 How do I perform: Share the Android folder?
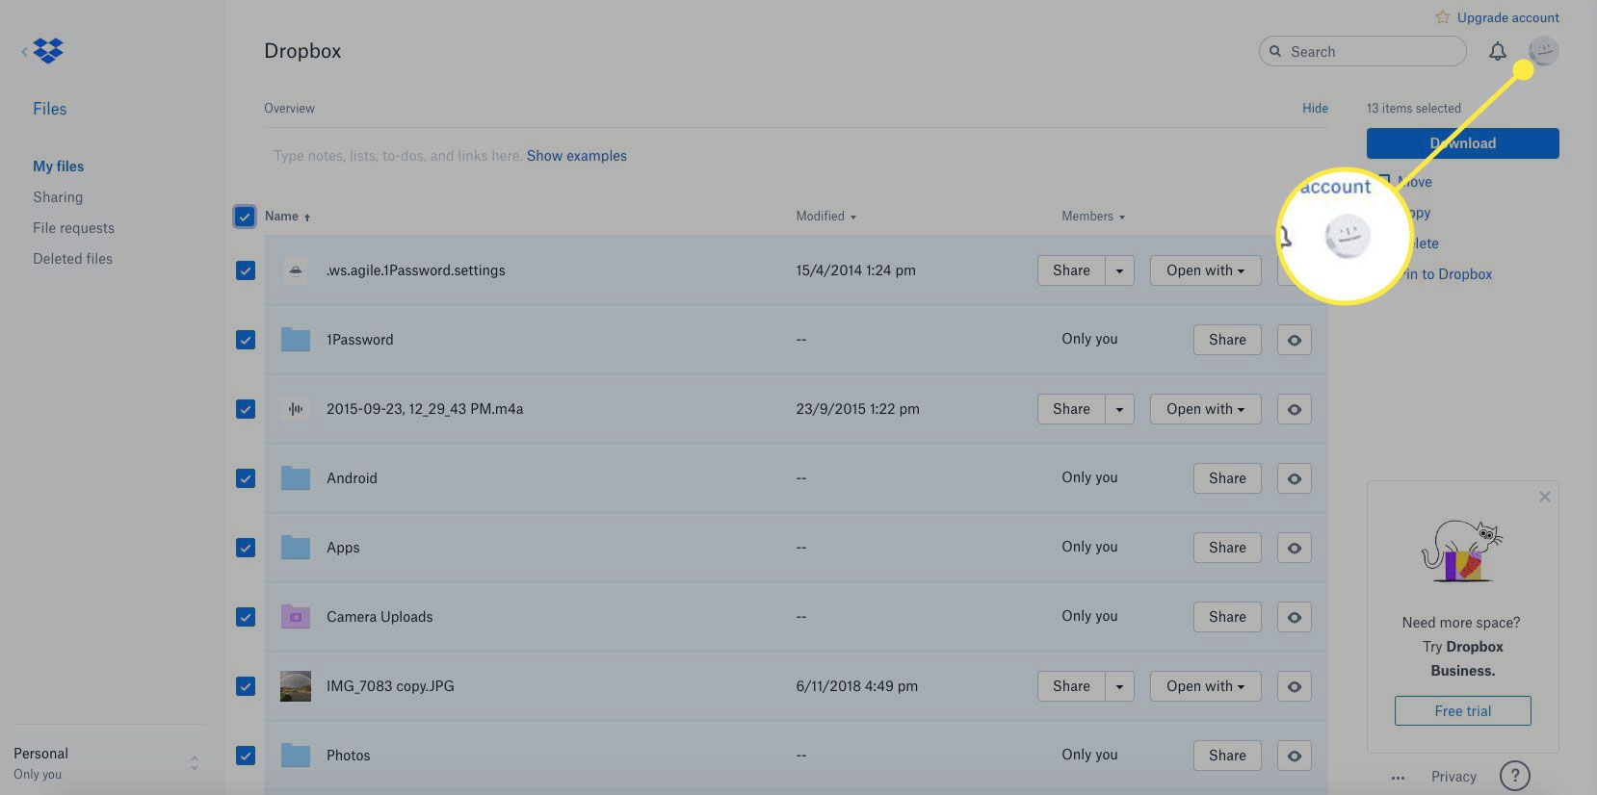(x=1227, y=478)
